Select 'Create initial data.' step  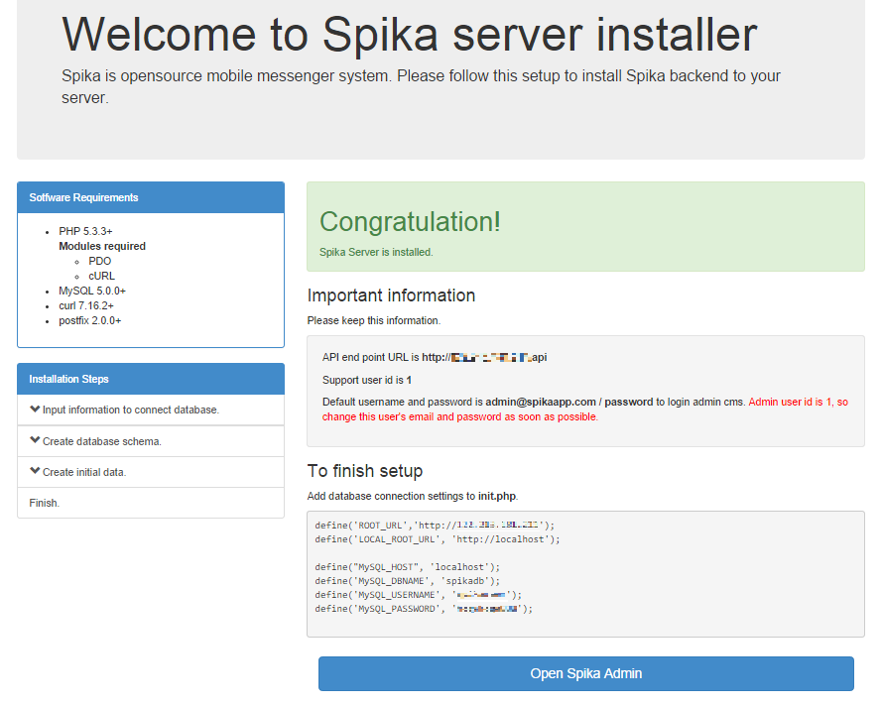[x=151, y=472]
